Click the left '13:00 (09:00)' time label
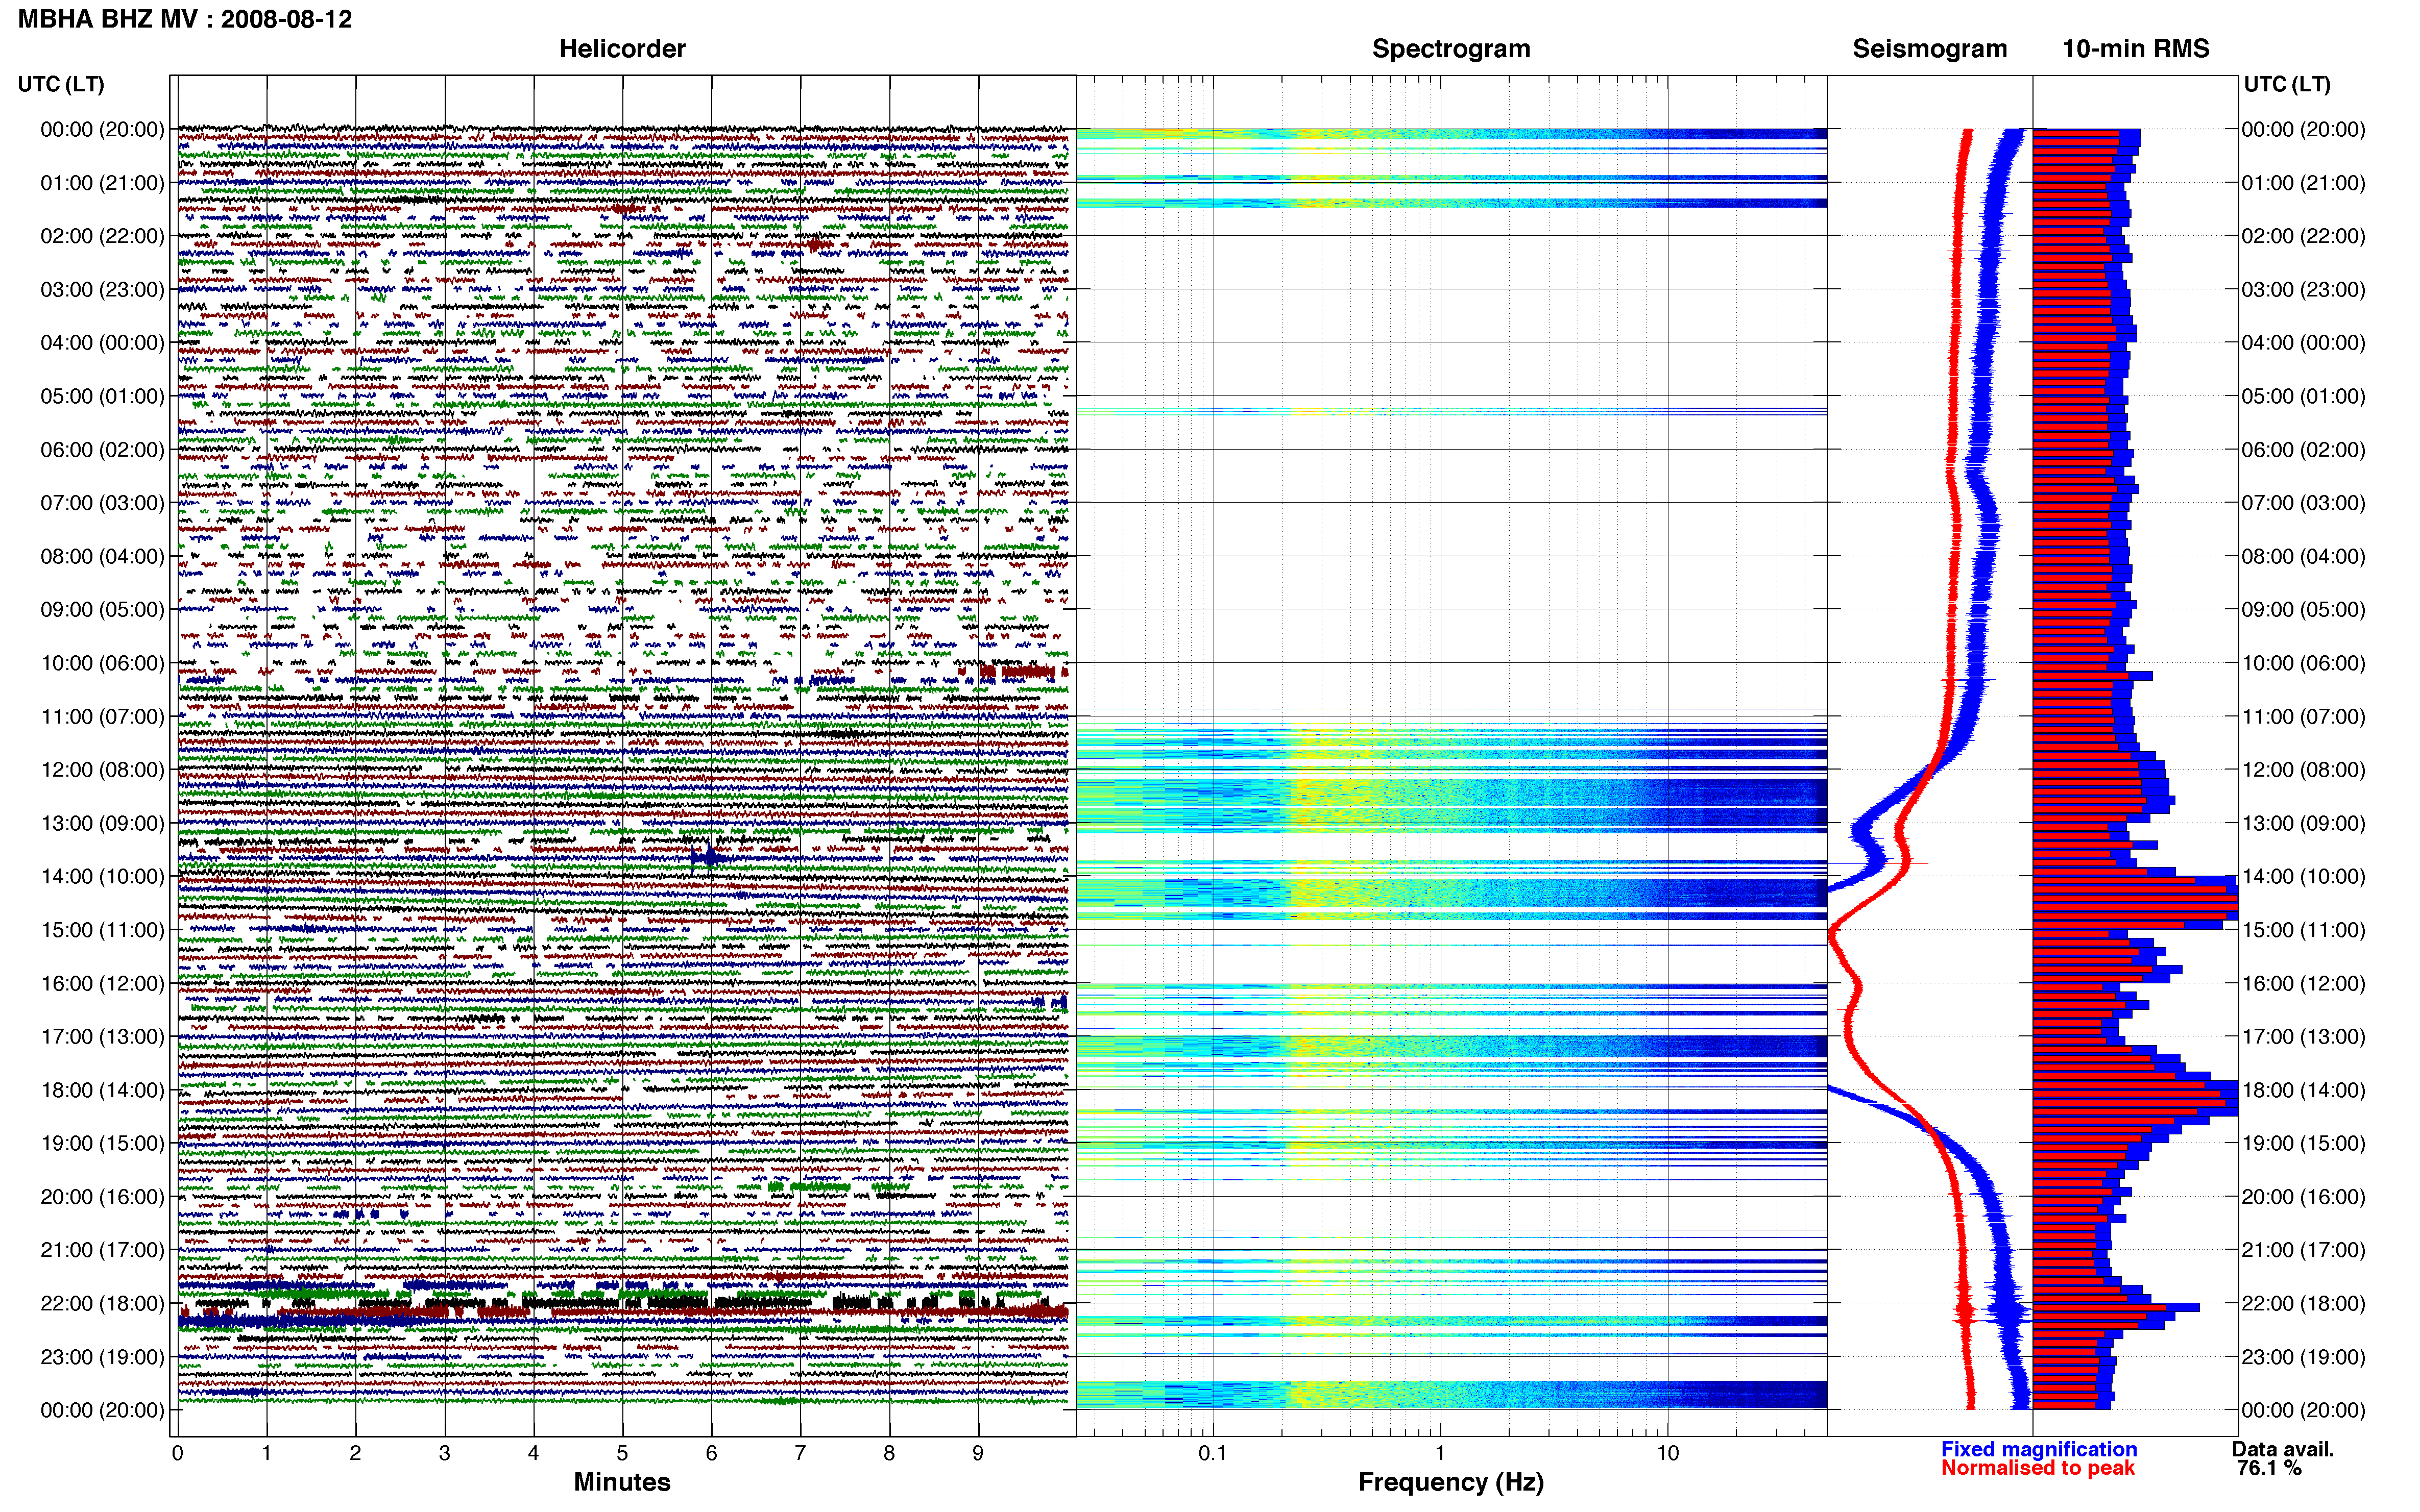 [102, 823]
